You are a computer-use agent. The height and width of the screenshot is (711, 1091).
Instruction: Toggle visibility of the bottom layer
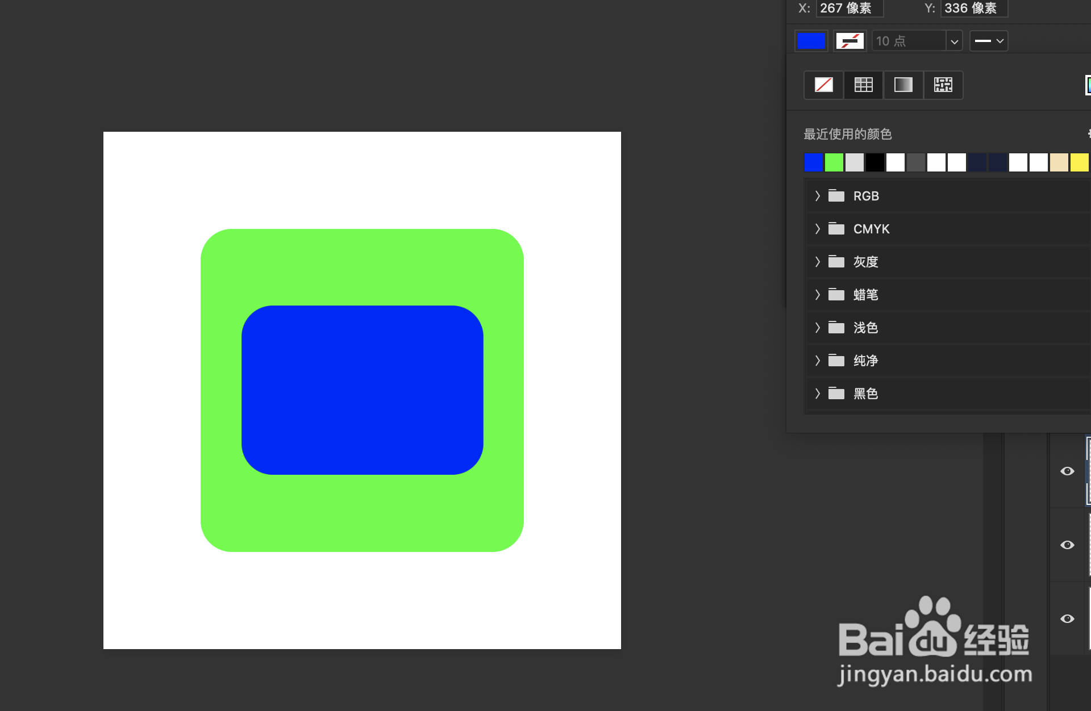click(1067, 619)
